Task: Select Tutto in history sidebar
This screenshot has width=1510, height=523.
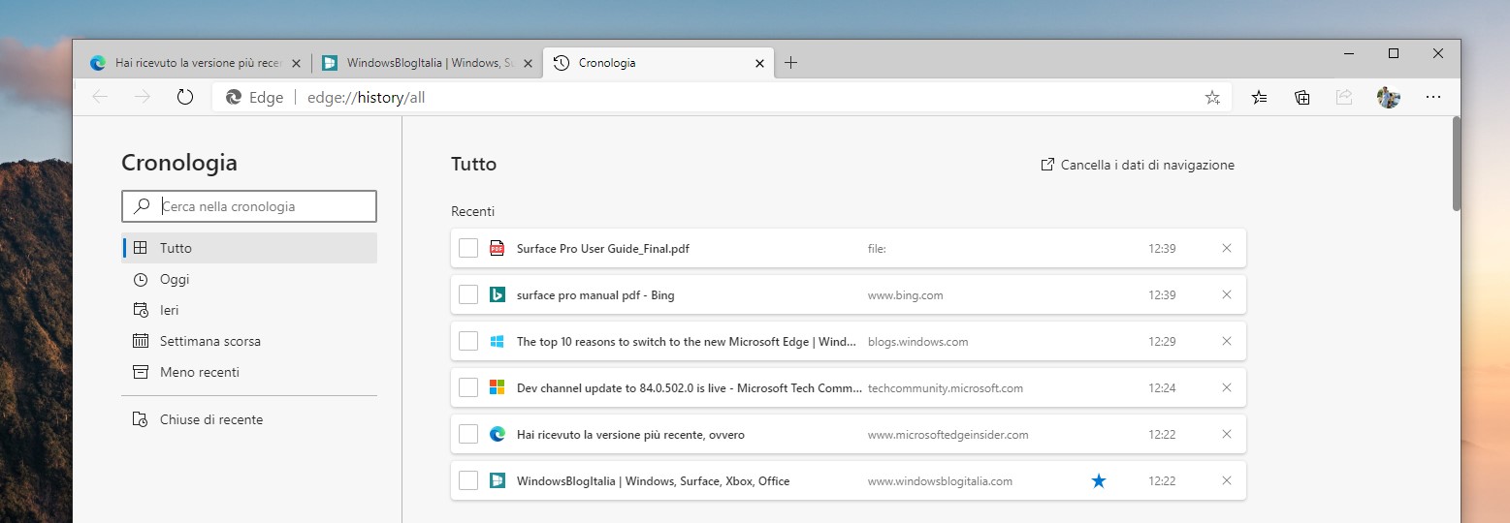Action: click(x=249, y=248)
